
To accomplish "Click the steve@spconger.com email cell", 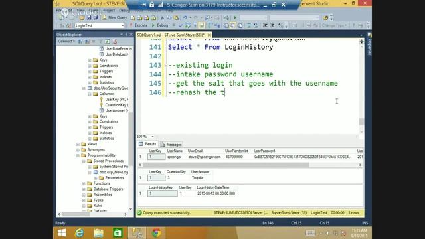I will [x=205, y=157].
